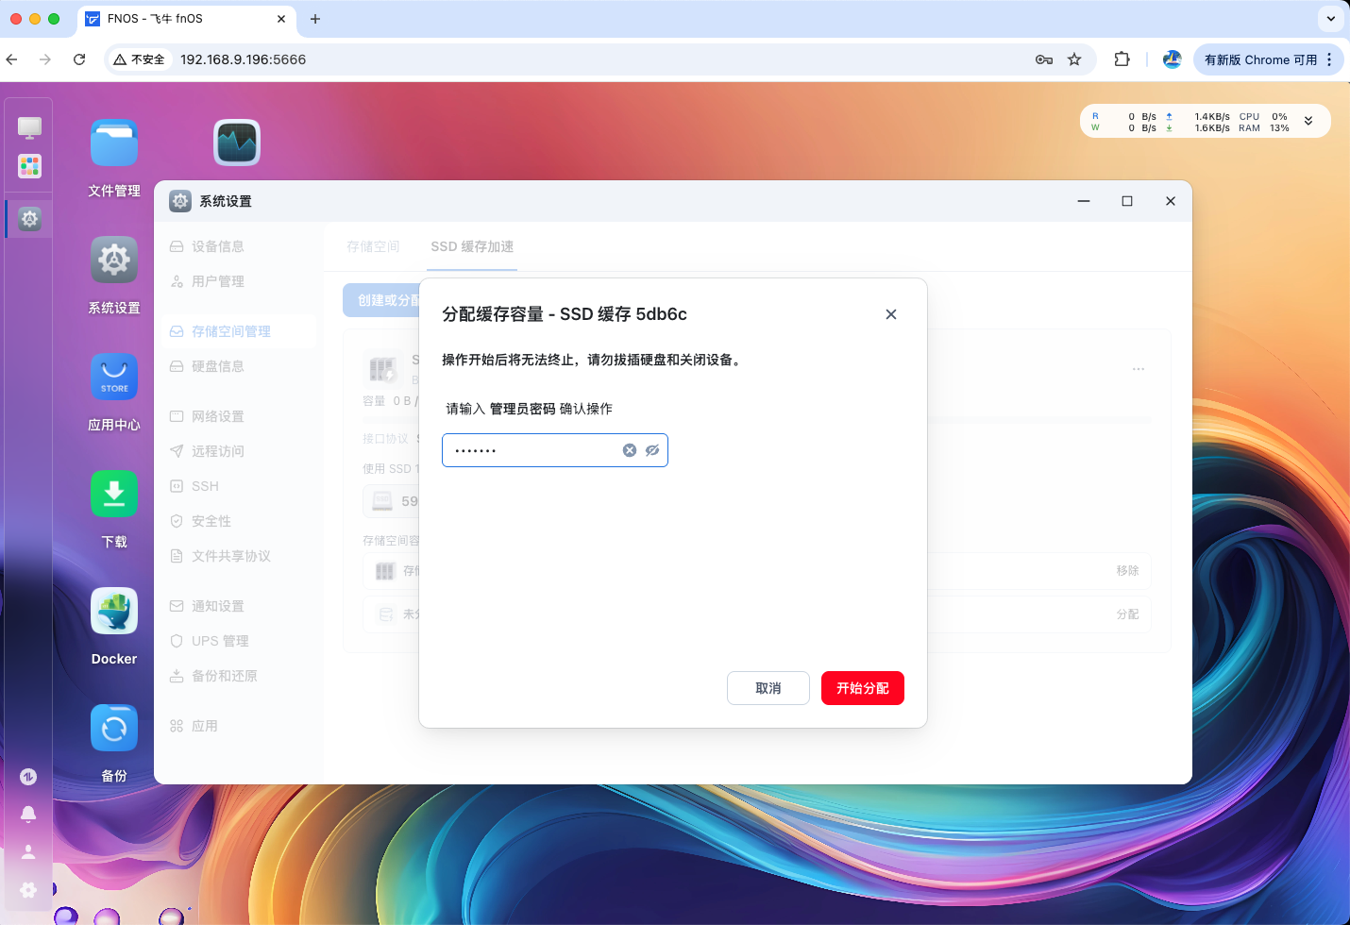Select 存储空间 tab
Viewport: 1350px width, 925px height.
click(x=373, y=246)
